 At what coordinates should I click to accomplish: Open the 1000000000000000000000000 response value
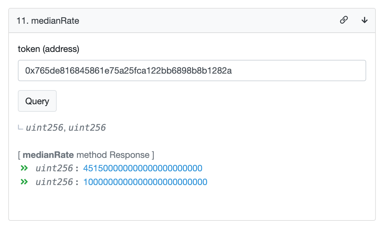tap(145, 182)
